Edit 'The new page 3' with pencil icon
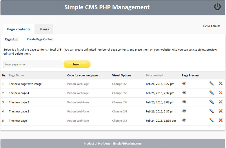The image size is (226, 148). 212,102
